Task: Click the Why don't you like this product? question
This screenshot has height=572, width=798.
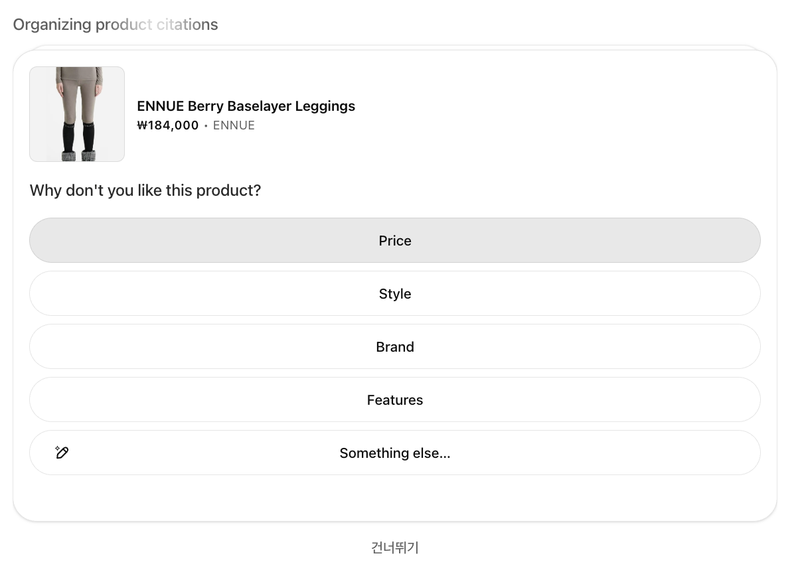Action: point(145,190)
